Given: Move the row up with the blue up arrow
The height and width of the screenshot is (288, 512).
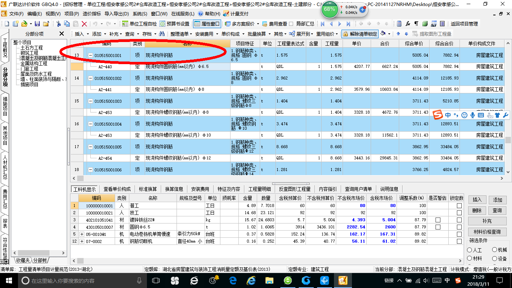Looking at the screenshot, I should click(398, 34).
